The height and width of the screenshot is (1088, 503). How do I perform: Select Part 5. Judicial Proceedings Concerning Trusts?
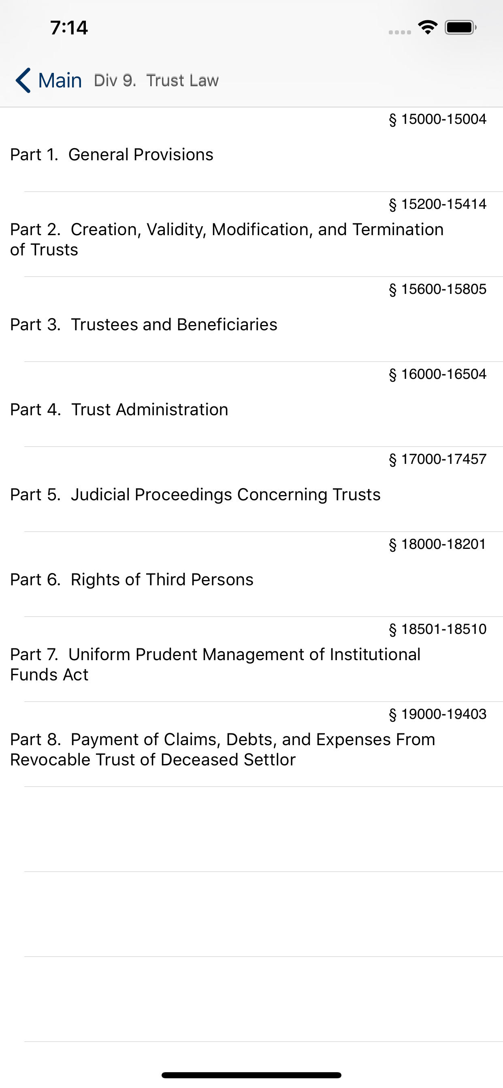click(195, 495)
